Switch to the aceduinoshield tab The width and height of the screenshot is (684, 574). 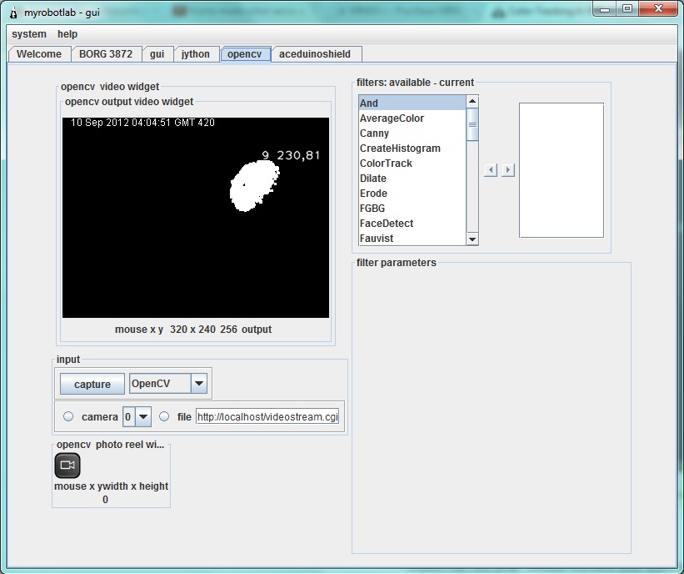[x=315, y=54]
